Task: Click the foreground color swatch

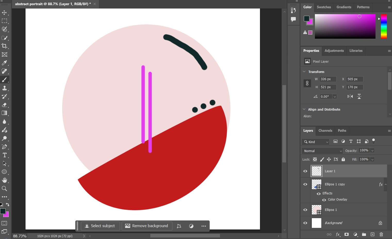Action: click(3, 211)
